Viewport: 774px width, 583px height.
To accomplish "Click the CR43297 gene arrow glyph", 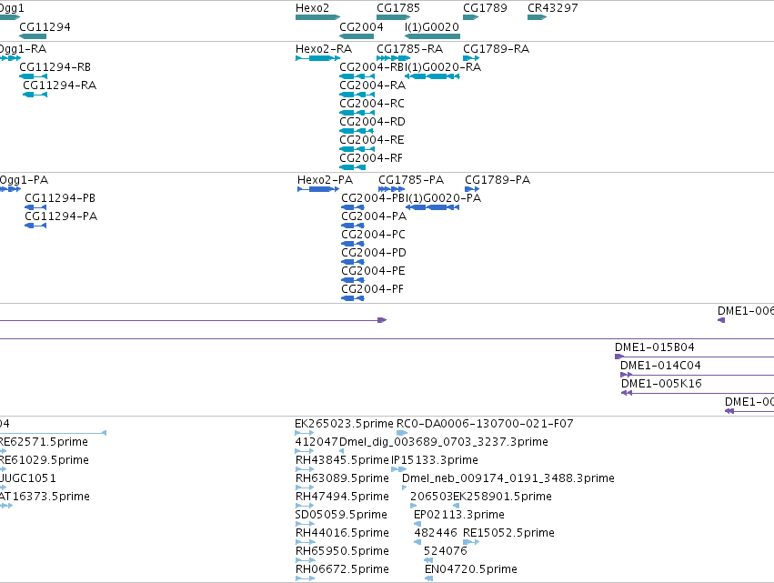I will [537, 17].
